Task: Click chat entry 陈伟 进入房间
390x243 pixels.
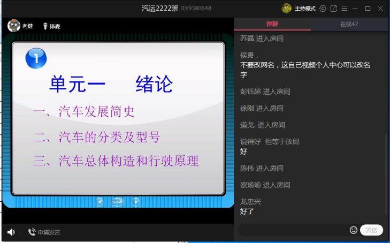Action: pyautogui.click(x=262, y=169)
